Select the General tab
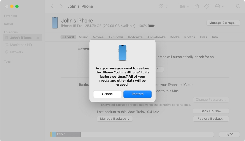 pyautogui.click(x=68, y=37)
